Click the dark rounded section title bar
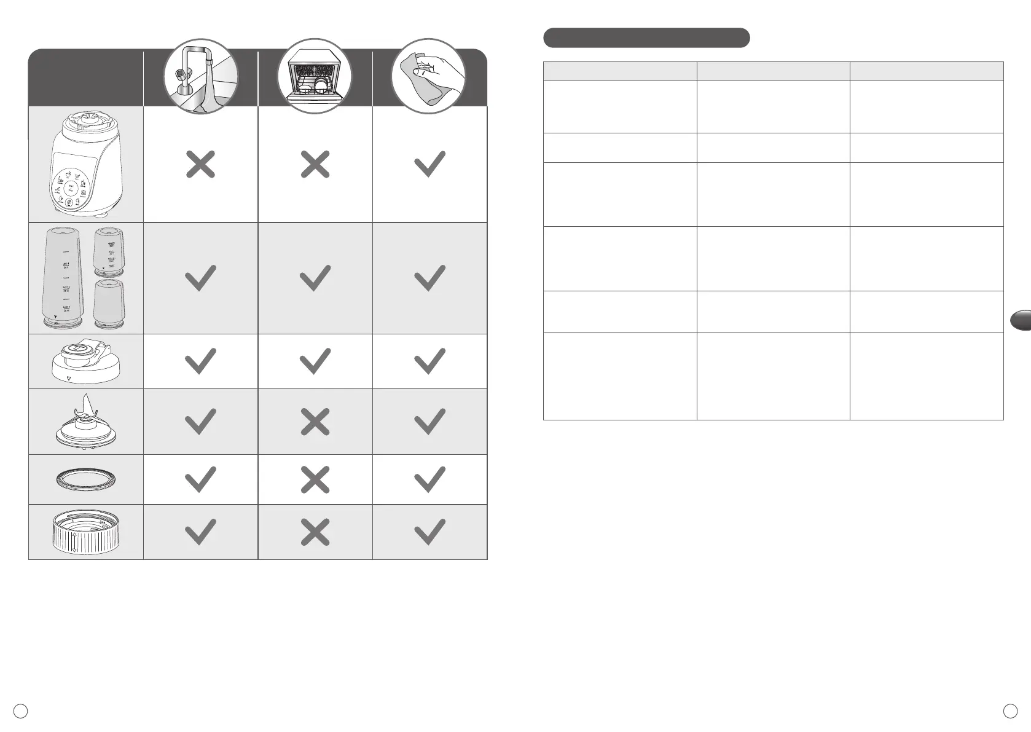Viewport: 1031px width, 732px height. pyautogui.click(x=646, y=37)
